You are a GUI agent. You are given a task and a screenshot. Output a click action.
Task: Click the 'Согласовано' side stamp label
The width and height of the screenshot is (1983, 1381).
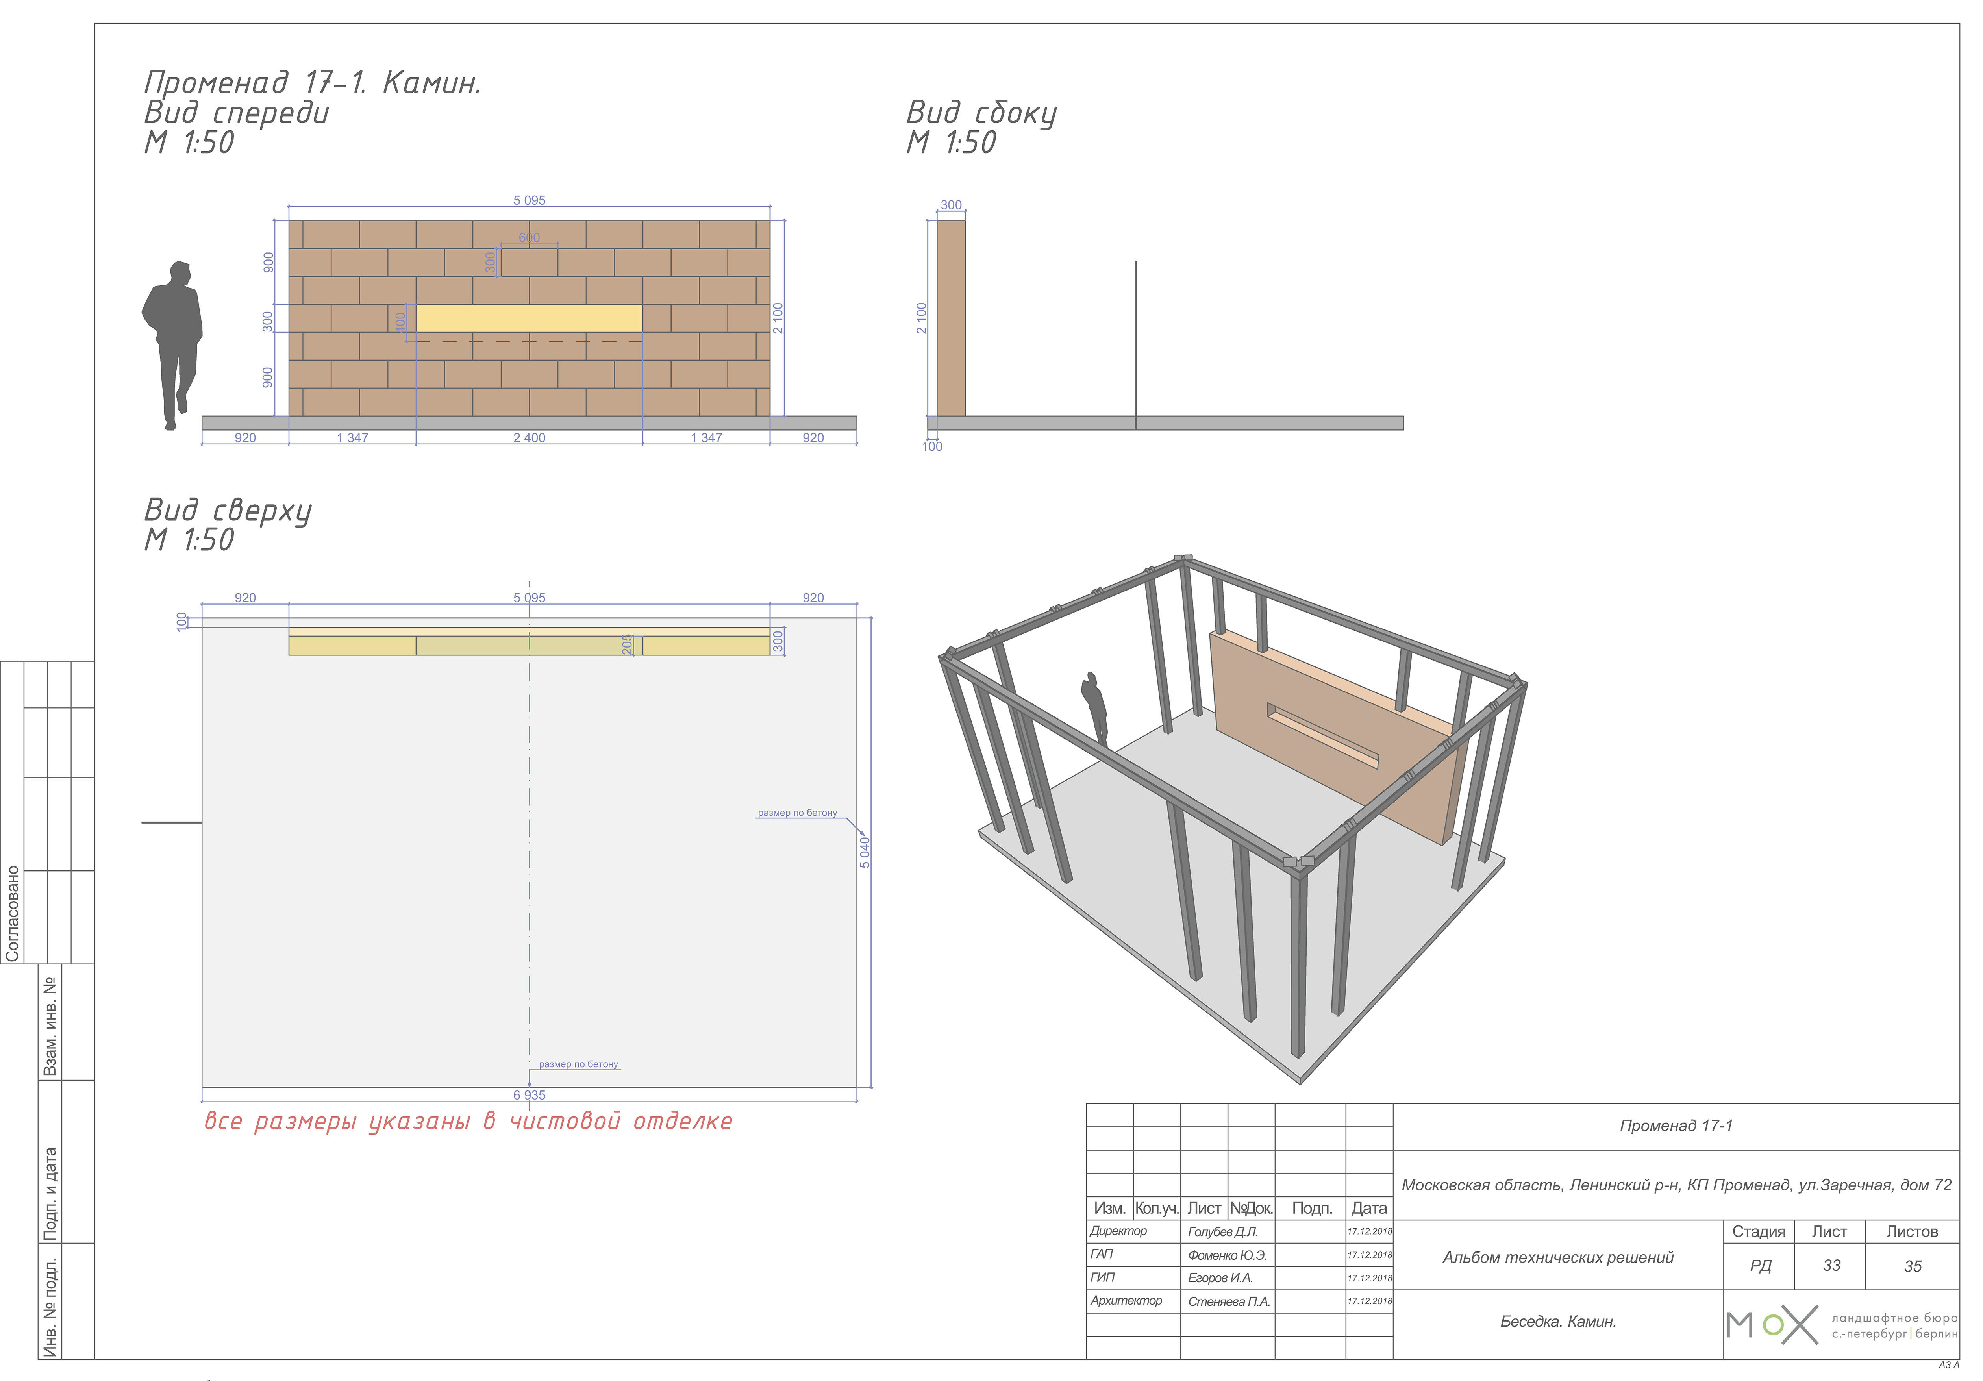12,913
